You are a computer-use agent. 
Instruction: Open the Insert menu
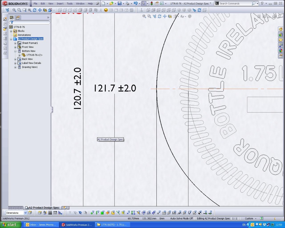point(60,4)
